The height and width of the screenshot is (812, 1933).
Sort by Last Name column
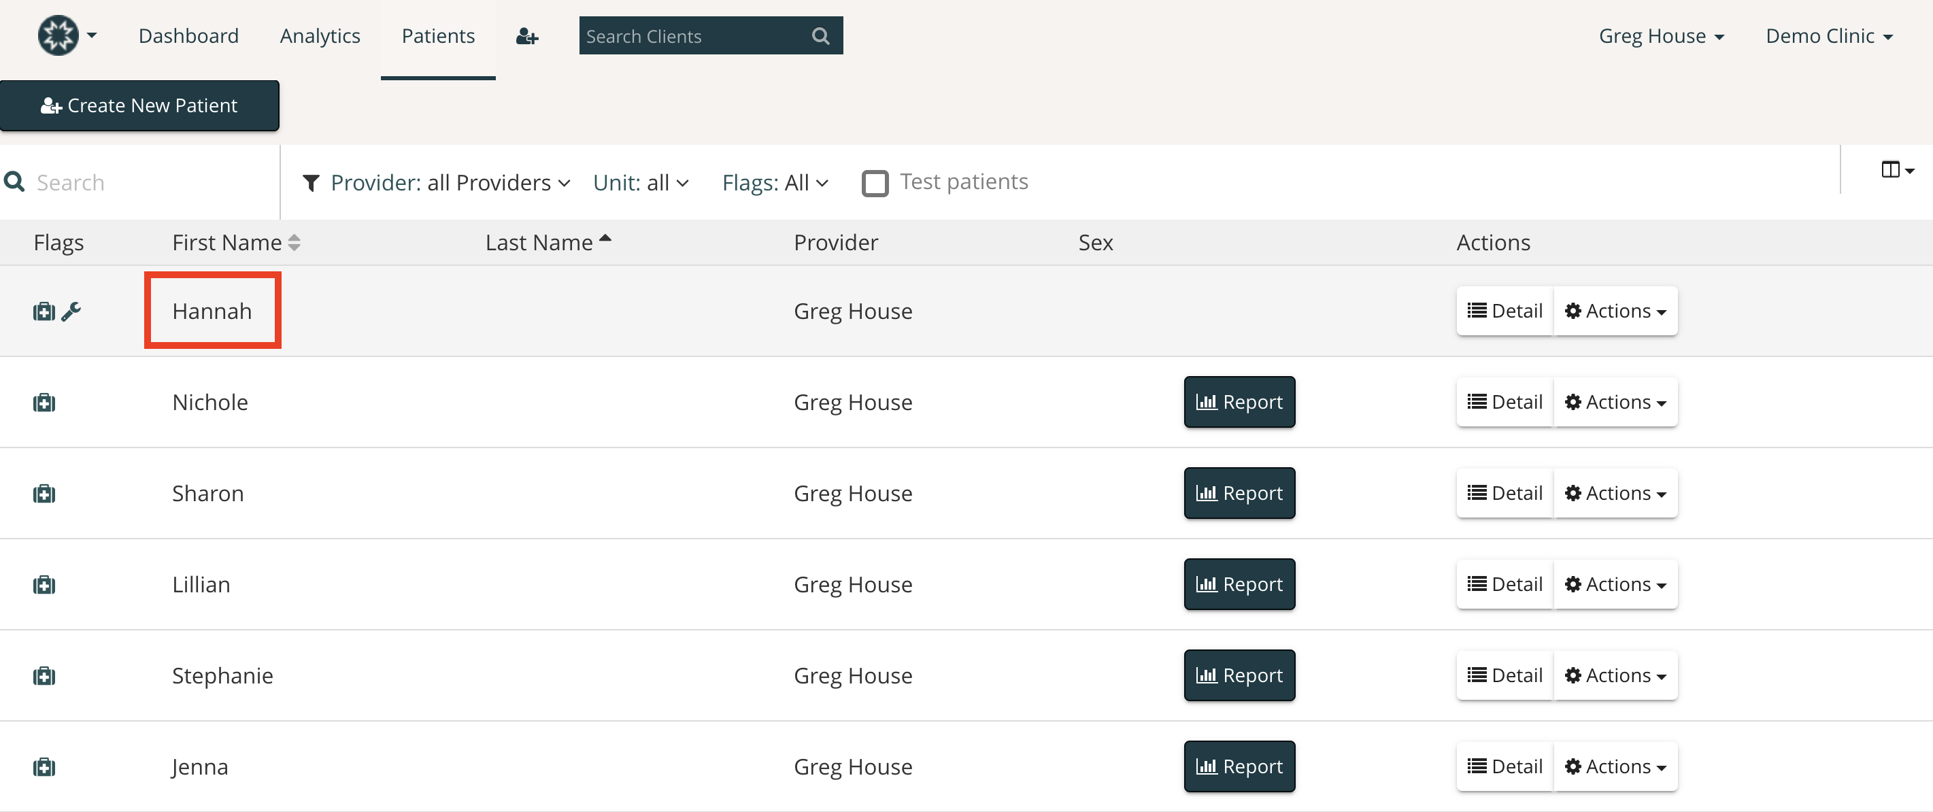548,242
